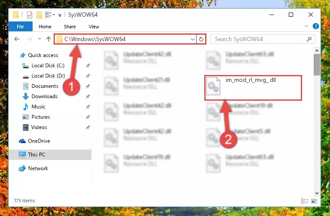330x216 pixels.
Task: Switch to the Share ribbon tab
Action: [x=70, y=27]
